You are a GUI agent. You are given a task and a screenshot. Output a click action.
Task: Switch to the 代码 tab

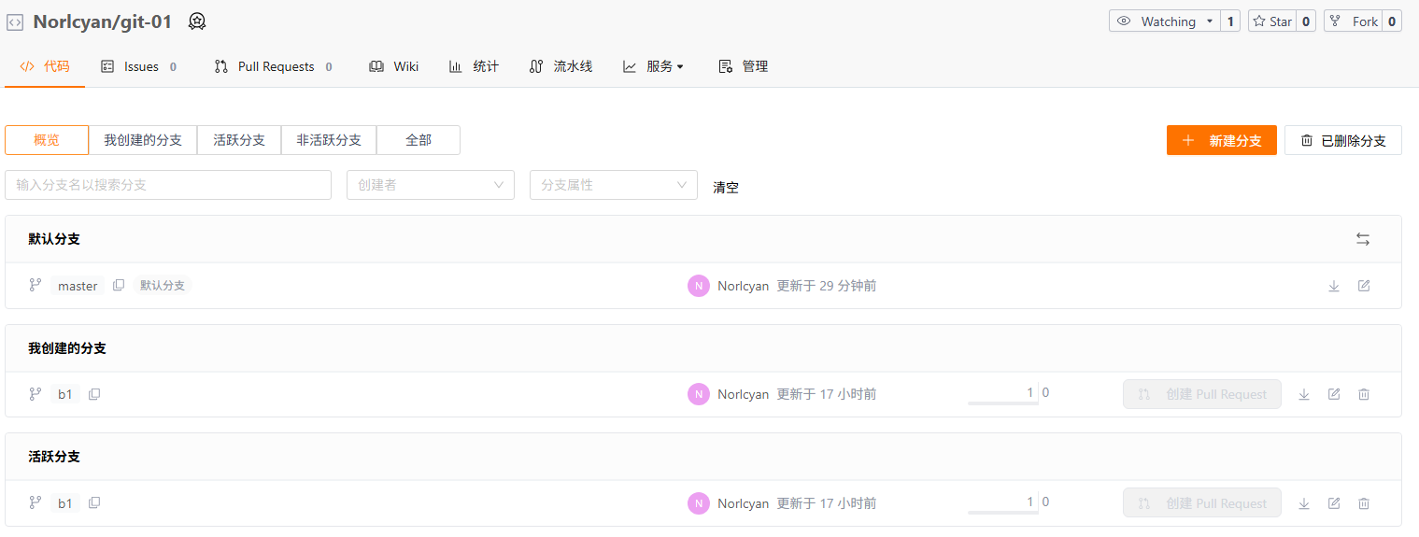coord(45,66)
